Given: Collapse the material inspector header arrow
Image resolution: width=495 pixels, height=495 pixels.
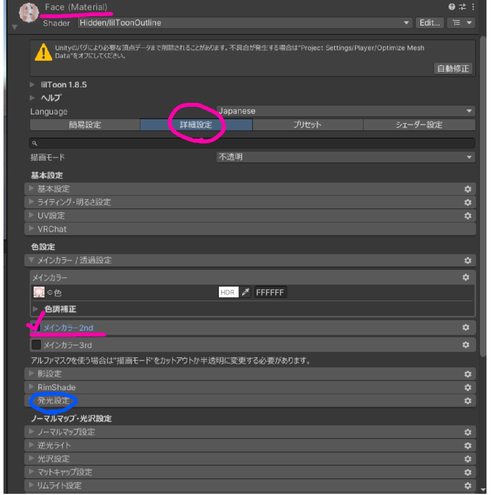Looking at the screenshot, I should point(15,27).
